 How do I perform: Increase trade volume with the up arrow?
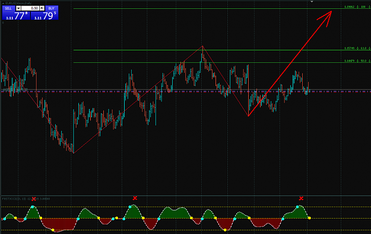point(42,8)
